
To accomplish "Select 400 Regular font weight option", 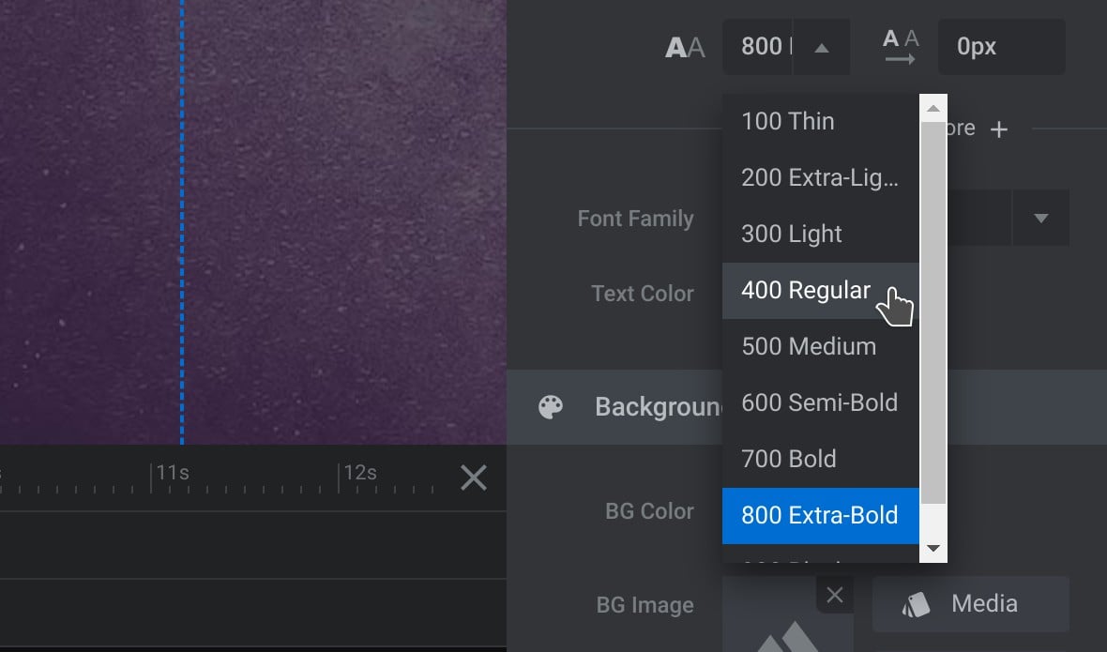I will coord(807,290).
